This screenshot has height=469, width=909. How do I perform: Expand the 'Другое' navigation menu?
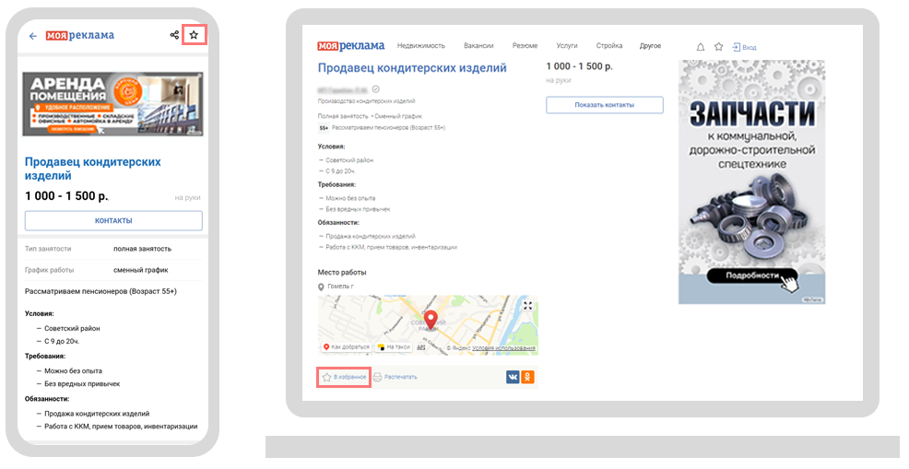click(650, 46)
